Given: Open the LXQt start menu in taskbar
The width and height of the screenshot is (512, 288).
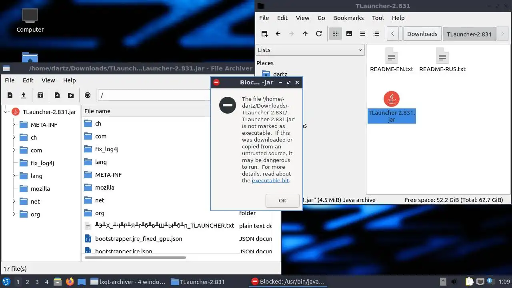Looking at the screenshot, I should 6,282.
